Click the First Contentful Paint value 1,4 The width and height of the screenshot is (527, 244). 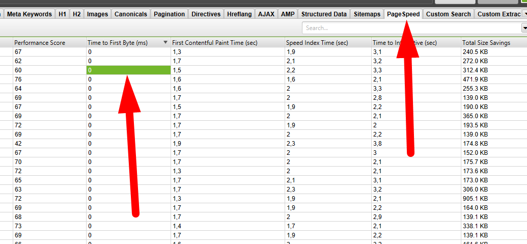pos(228,226)
